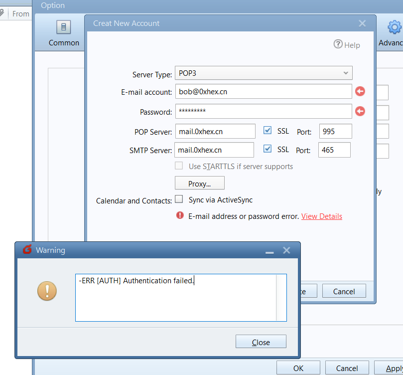Open View Details error link
This screenshot has height=375, width=403.
[x=321, y=216]
